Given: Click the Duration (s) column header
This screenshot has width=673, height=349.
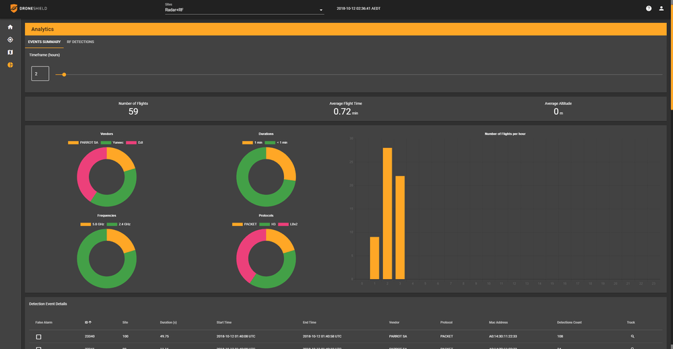Looking at the screenshot, I should pyautogui.click(x=168, y=323).
